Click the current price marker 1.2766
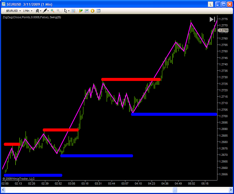234x194 pixels. click(x=223, y=30)
